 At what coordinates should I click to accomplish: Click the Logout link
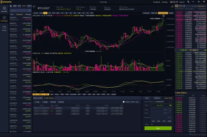(182, 2)
